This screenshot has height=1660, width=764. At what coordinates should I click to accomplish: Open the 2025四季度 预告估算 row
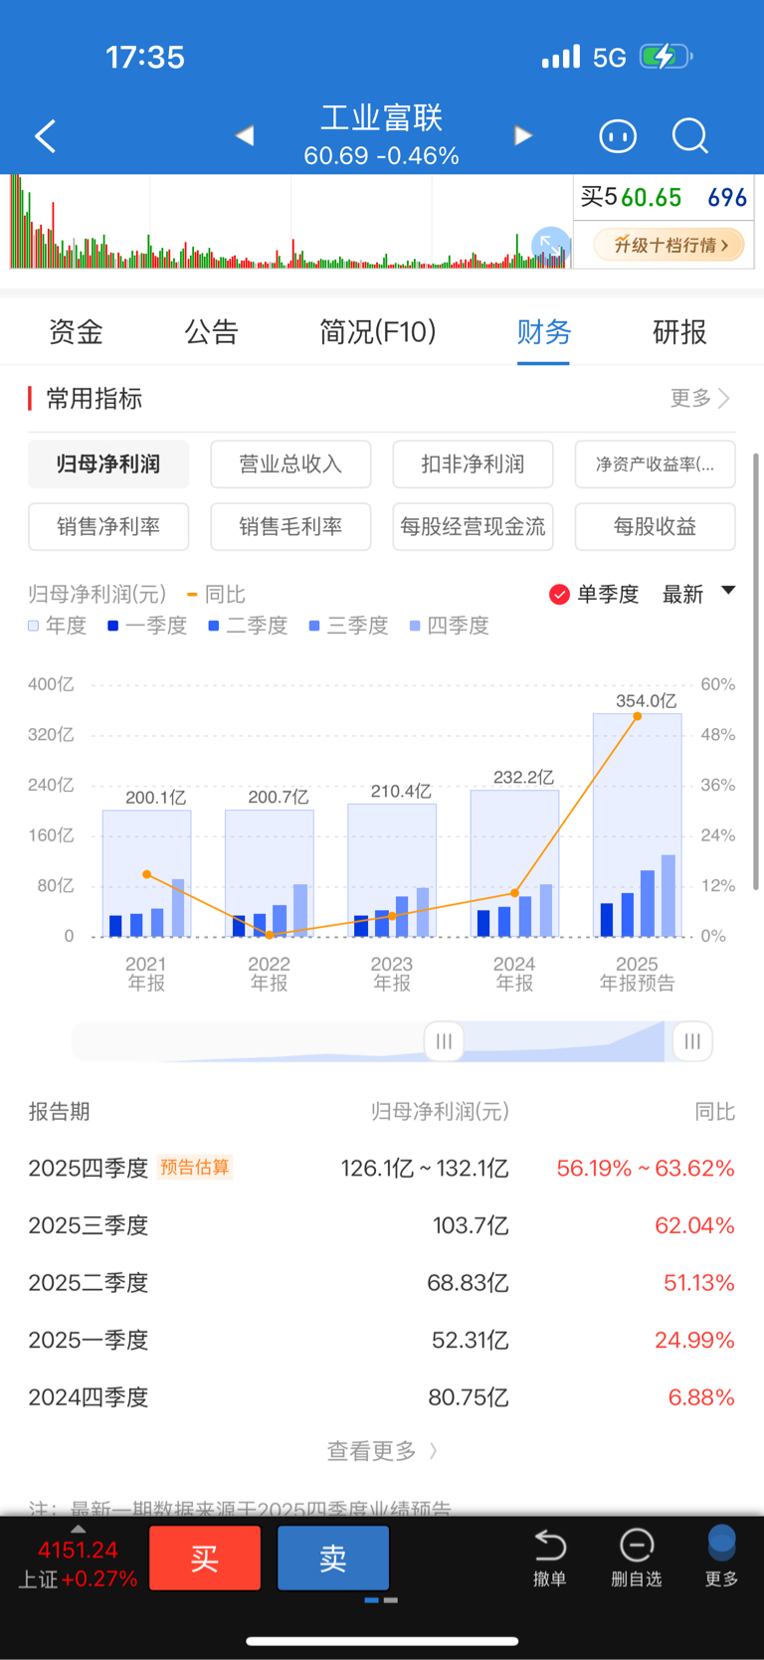(x=382, y=1168)
